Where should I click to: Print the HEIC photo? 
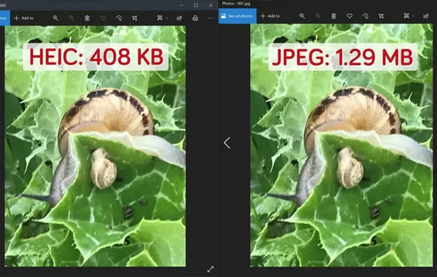[195, 18]
